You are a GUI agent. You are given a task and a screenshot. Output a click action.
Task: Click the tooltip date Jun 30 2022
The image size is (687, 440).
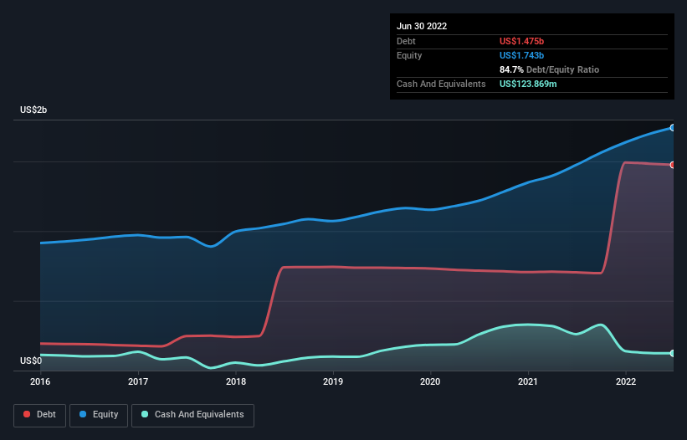click(x=422, y=26)
